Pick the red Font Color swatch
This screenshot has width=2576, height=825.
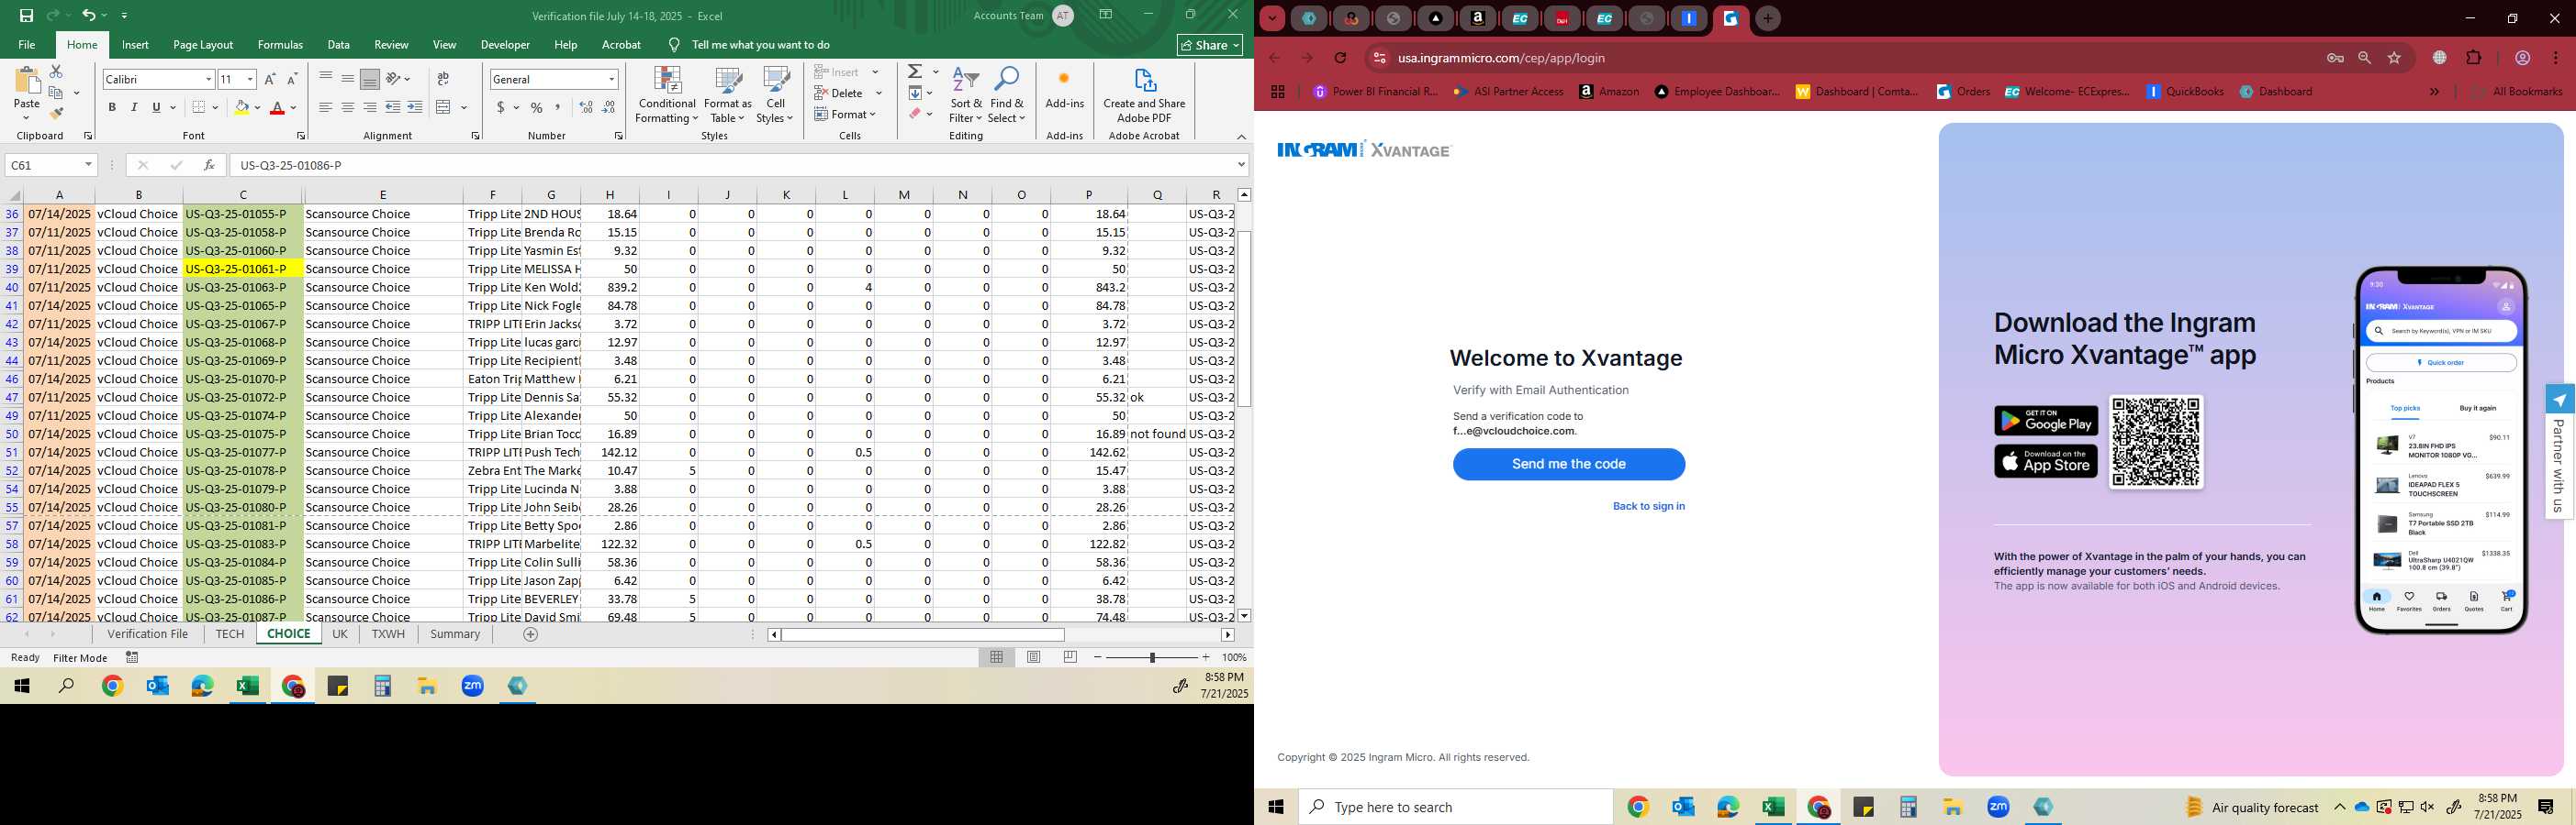[x=277, y=107]
